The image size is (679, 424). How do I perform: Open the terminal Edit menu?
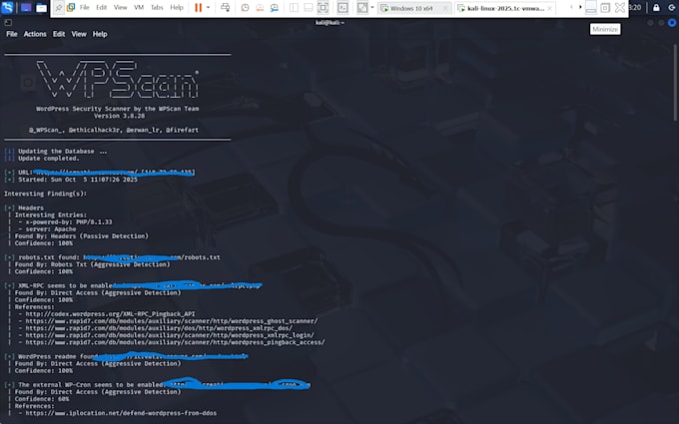click(59, 34)
